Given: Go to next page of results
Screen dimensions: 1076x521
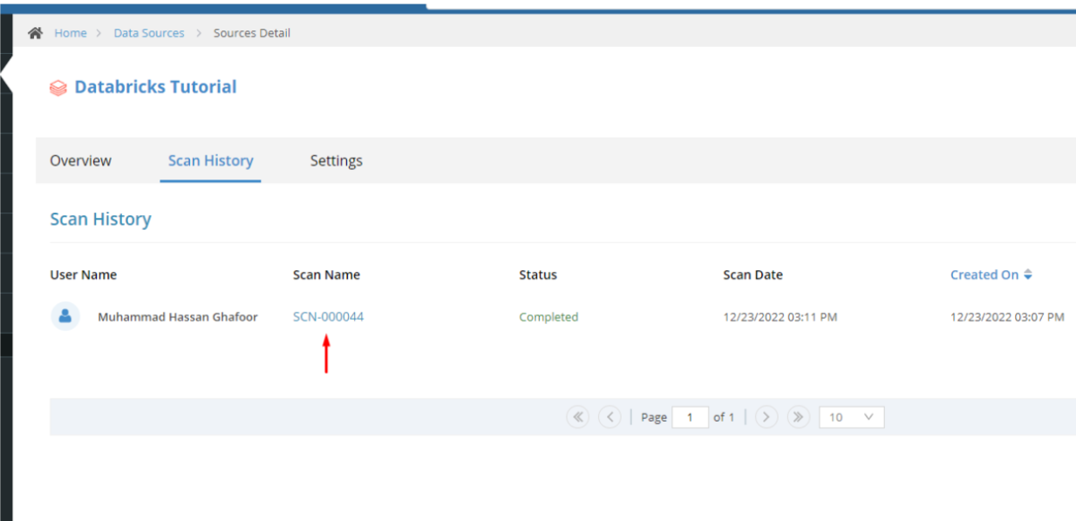Looking at the screenshot, I should (766, 417).
